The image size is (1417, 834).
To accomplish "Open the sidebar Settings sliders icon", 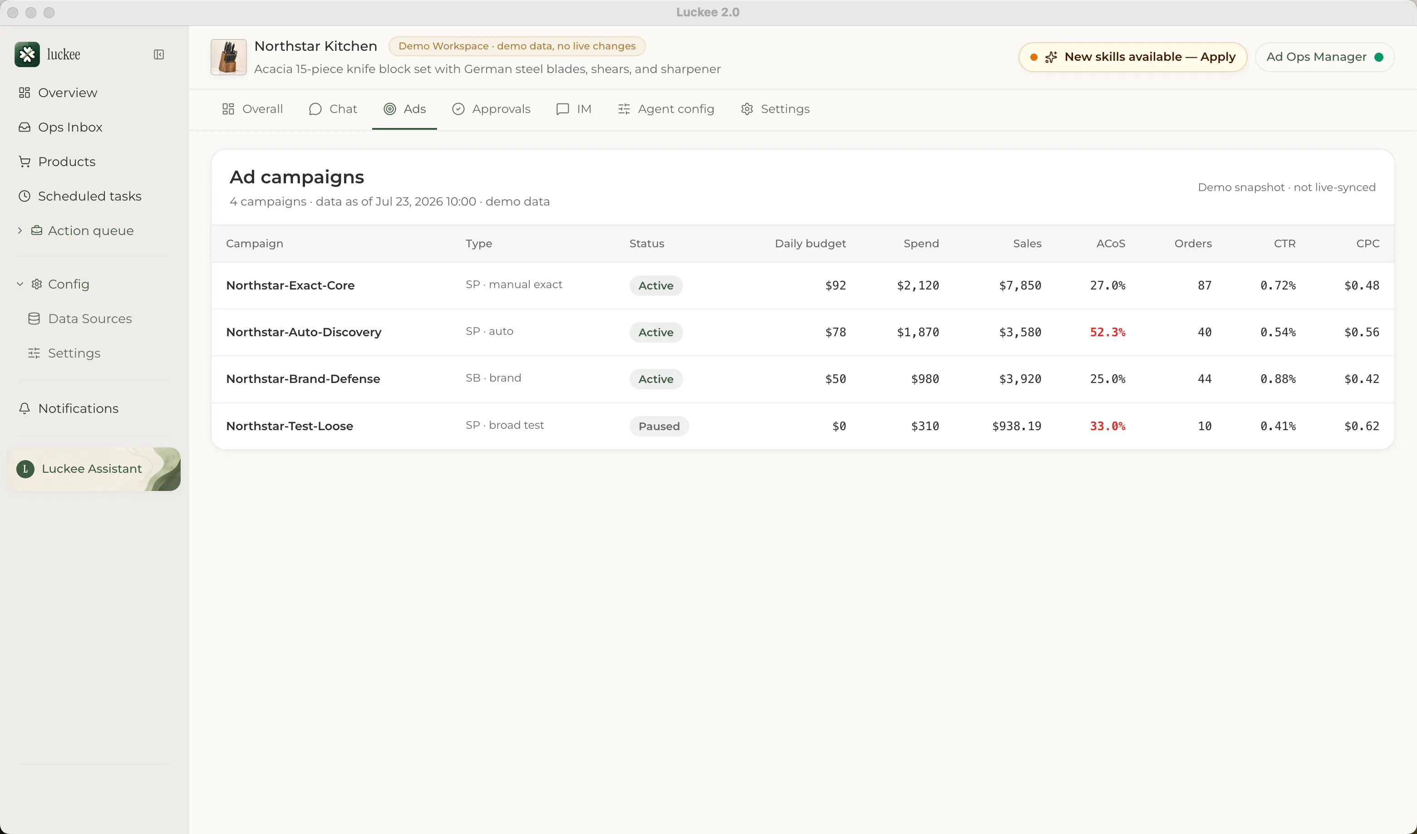I will click(x=34, y=353).
